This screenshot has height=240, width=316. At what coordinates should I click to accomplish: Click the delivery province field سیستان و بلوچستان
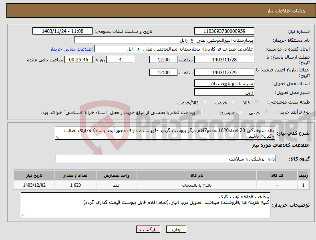[224, 83]
